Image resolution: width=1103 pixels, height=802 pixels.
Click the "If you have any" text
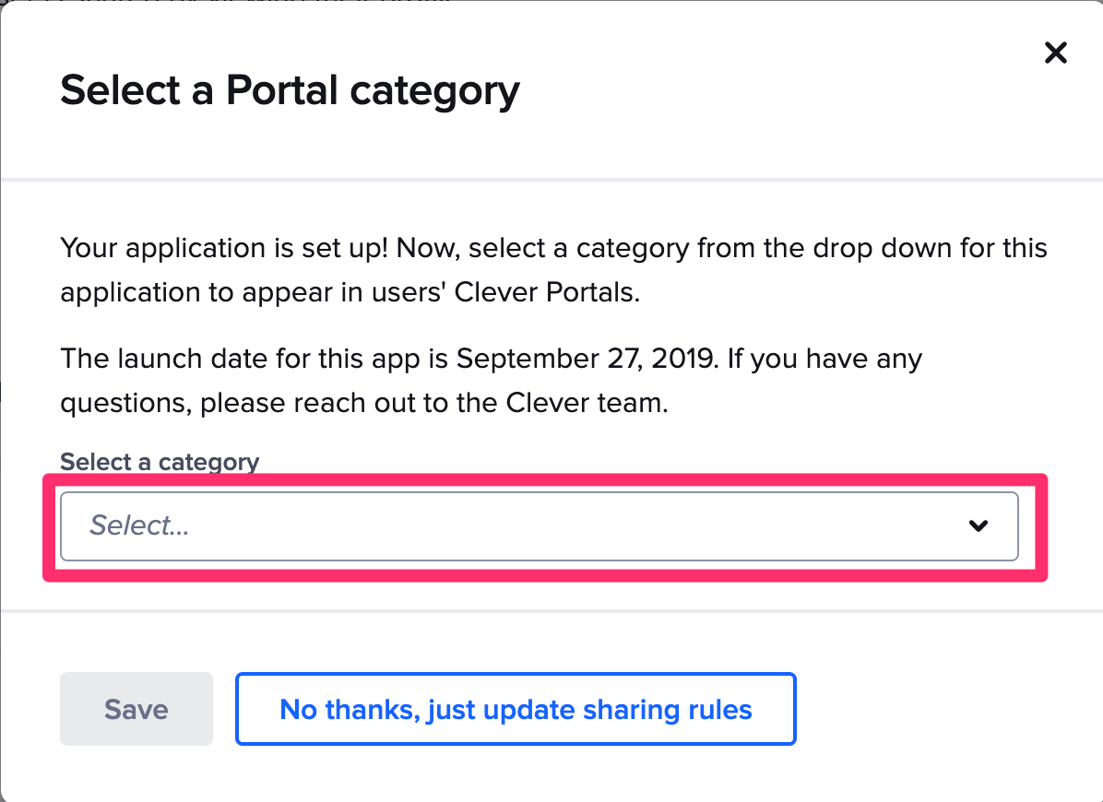[824, 358]
